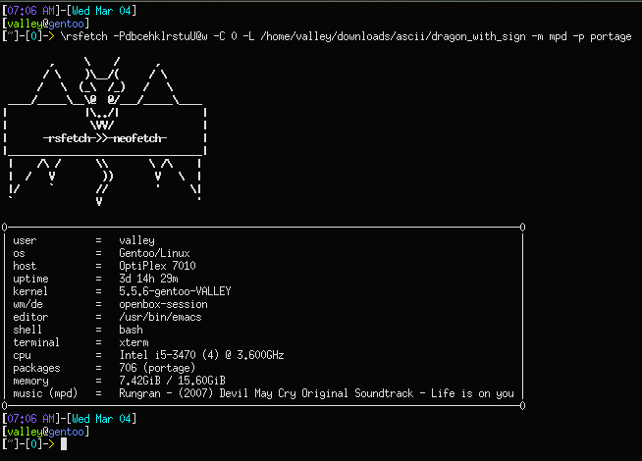This screenshot has height=461, width=642.
Task: Click 'valley@gentoo' in the bottom prompt
Action: click(45, 432)
